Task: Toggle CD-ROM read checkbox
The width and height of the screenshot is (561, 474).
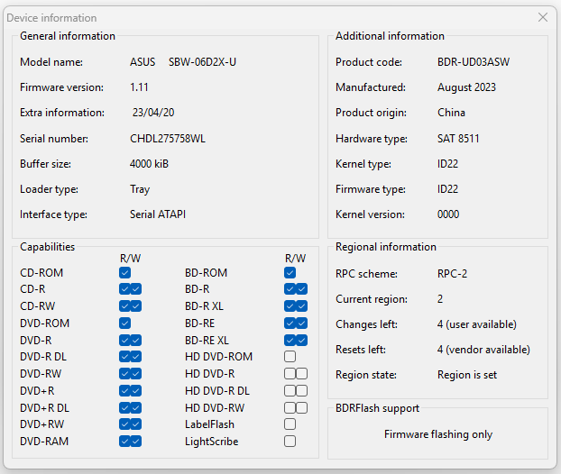Action: (124, 273)
